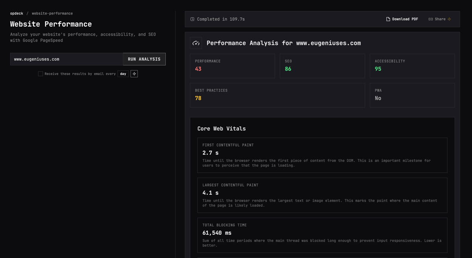Click the Accessibility score 95
Viewport: 472px width, 258px height.
(x=378, y=69)
